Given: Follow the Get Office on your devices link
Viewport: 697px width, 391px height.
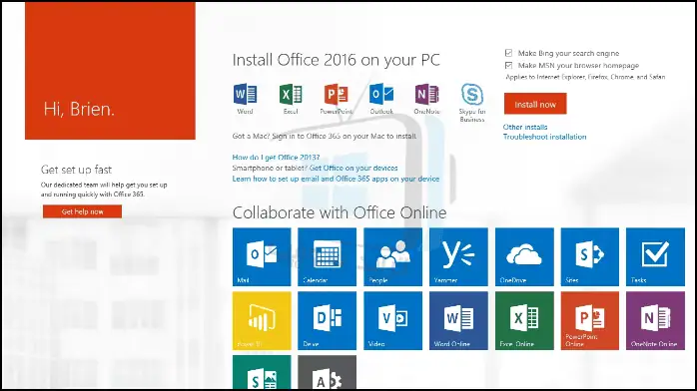Looking at the screenshot, I should click(x=353, y=168).
